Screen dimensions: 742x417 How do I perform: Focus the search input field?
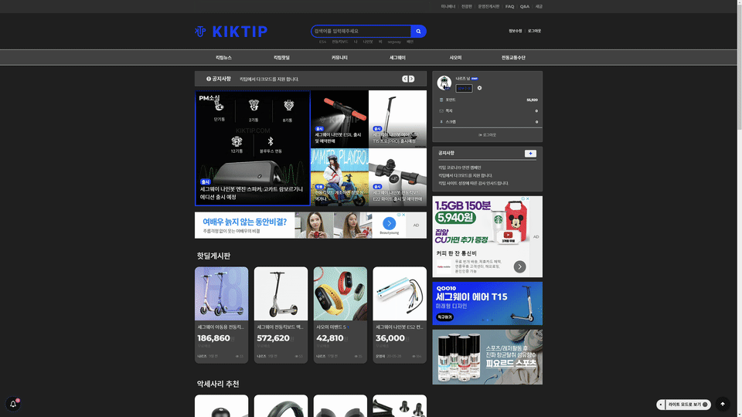pyautogui.click(x=361, y=31)
